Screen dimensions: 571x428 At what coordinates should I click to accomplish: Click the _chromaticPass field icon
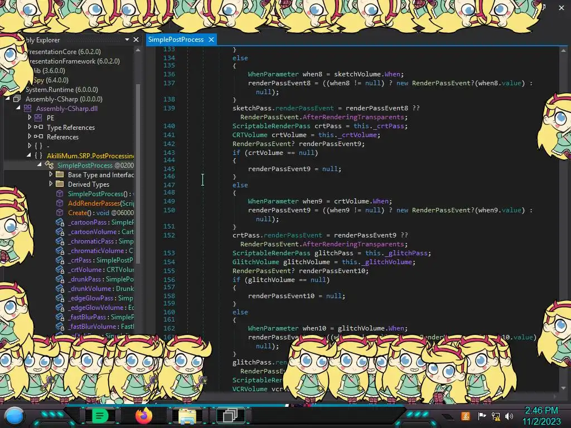60,241
